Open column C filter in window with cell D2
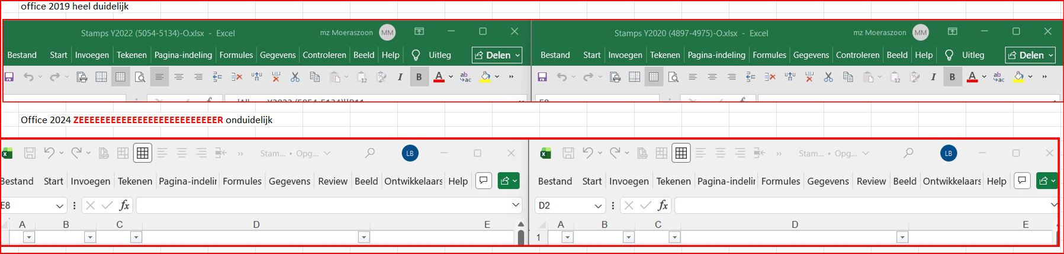 [x=674, y=237]
